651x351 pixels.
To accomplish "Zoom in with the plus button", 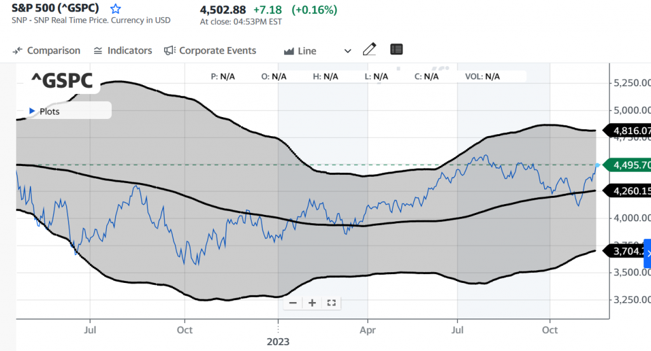I will [312, 303].
